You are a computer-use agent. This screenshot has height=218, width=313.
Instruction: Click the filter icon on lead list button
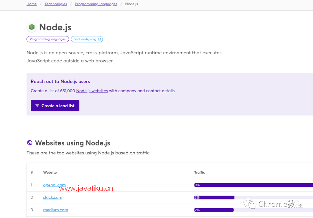(x=37, y=106)
